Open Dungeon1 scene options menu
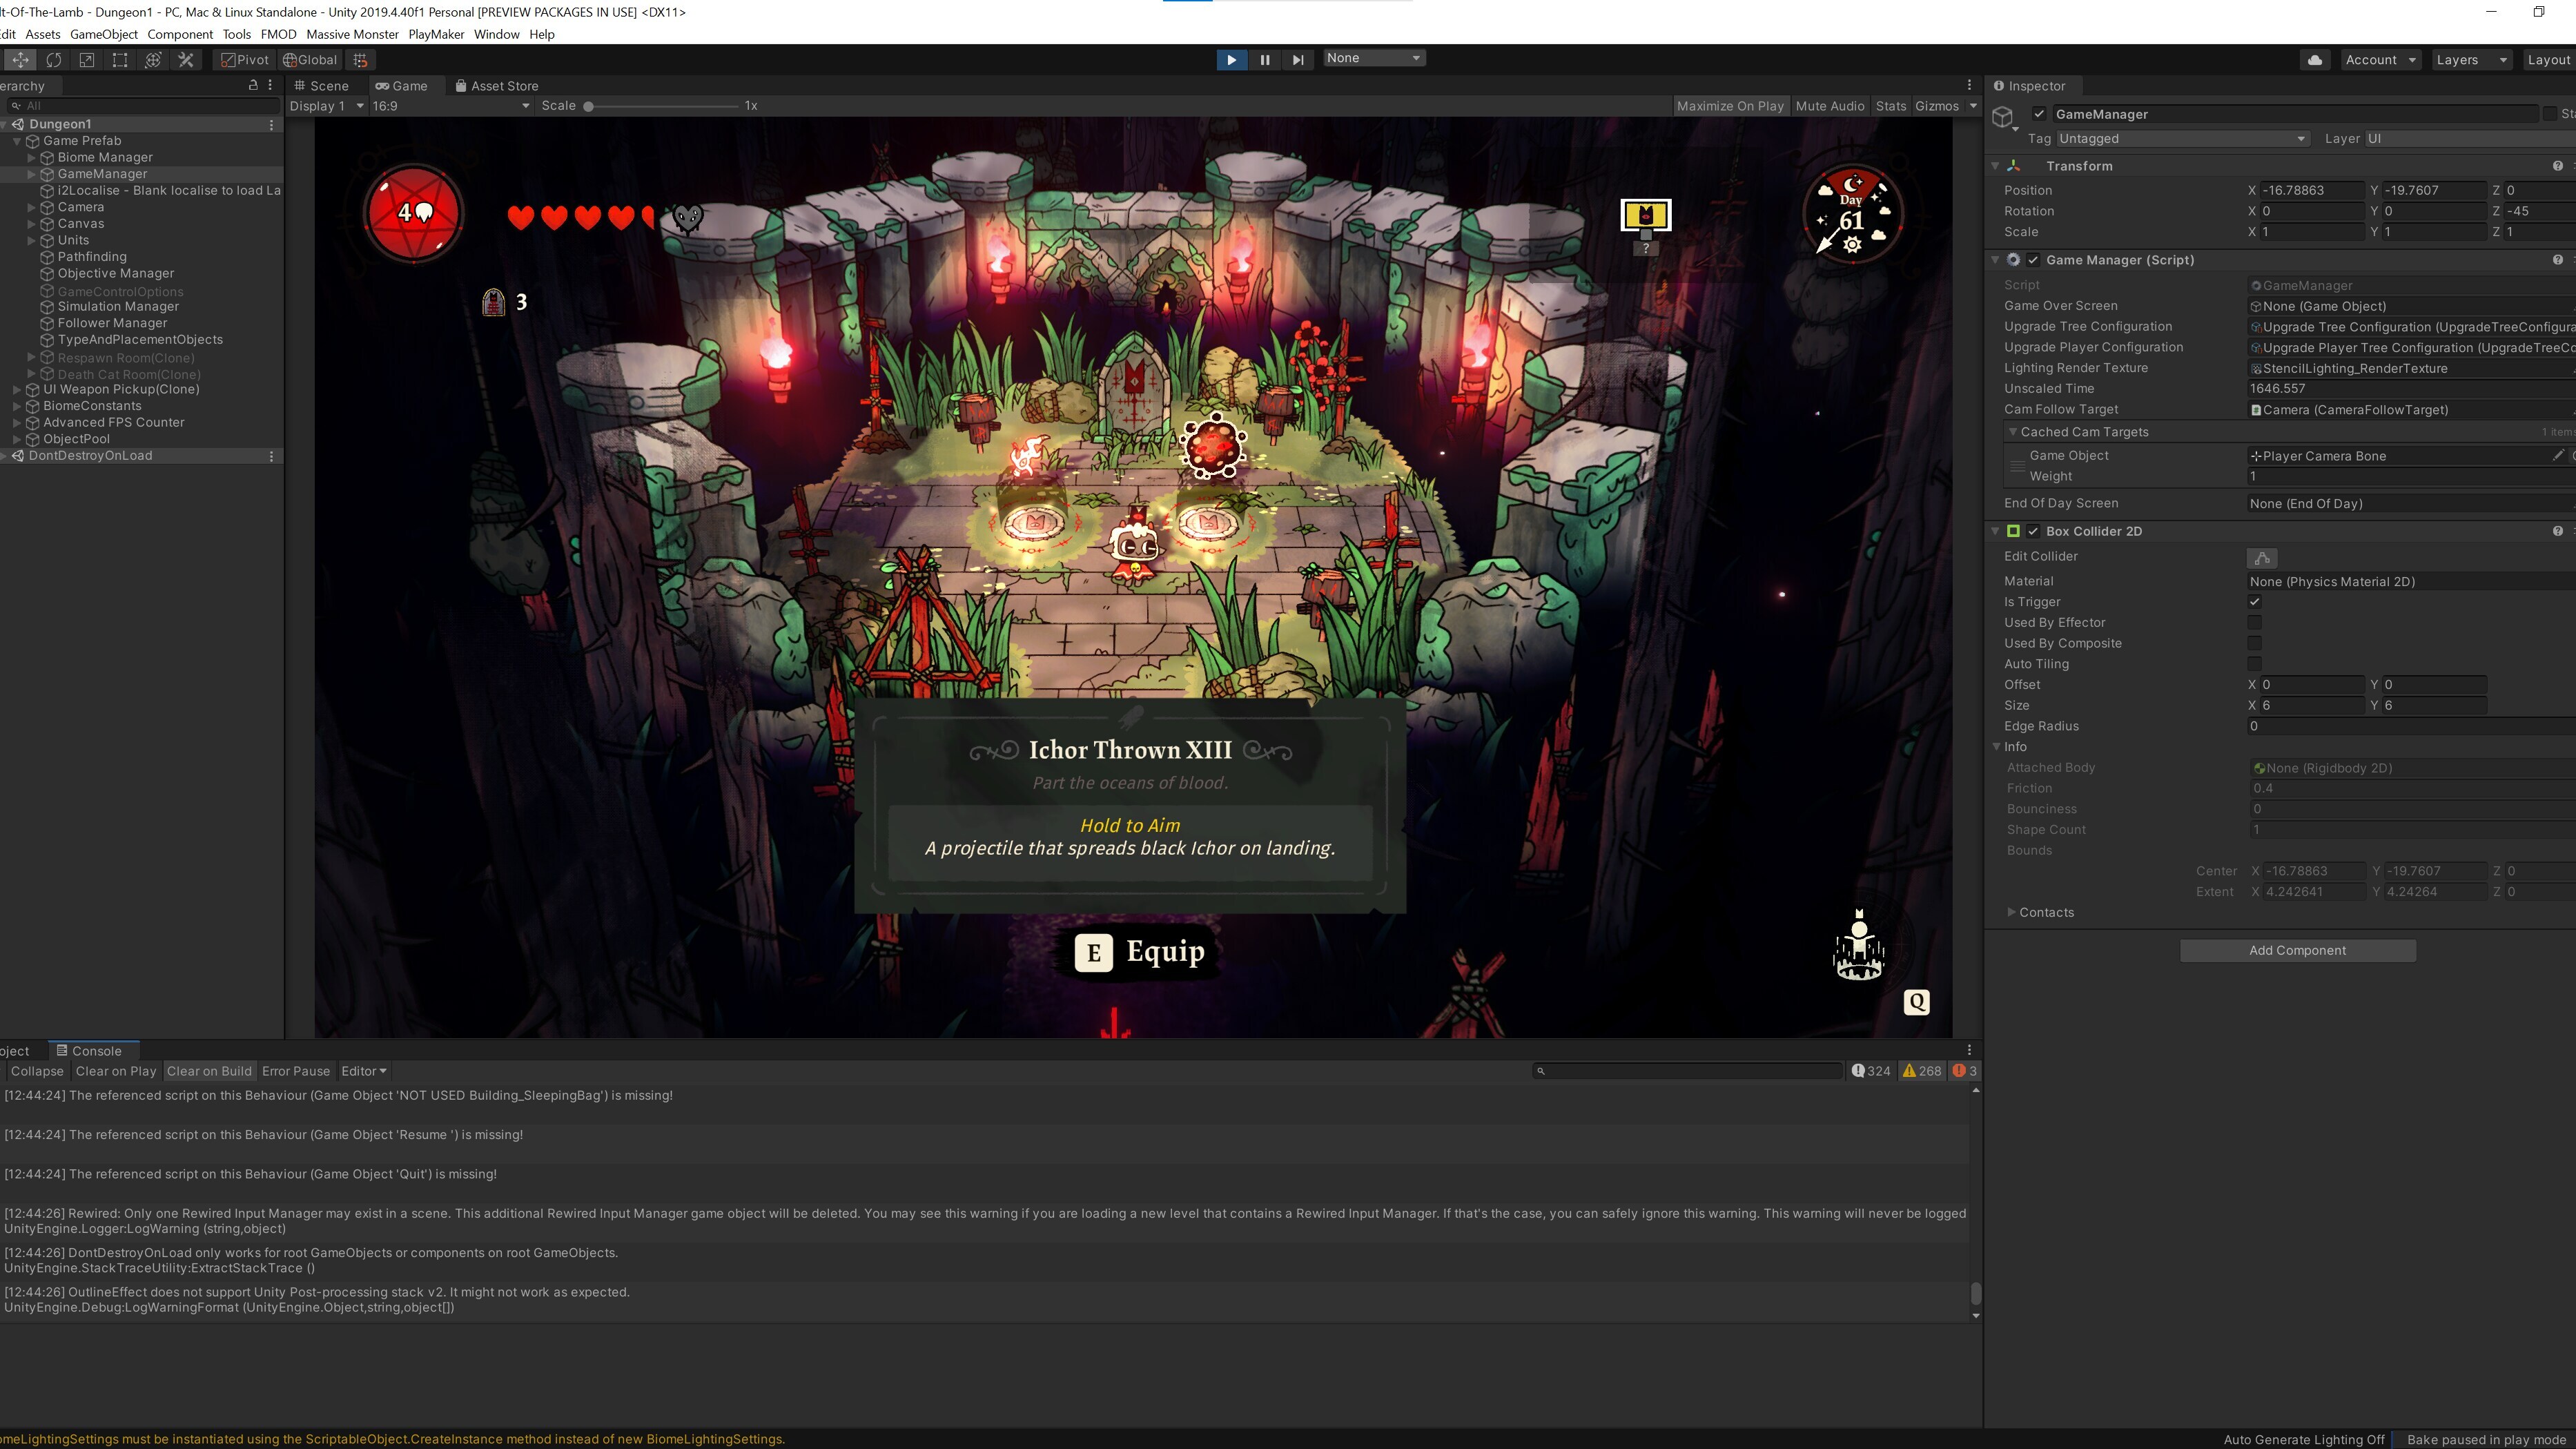The width and height of the screenshot is (2576, 1449). click(x=271, y=124)
